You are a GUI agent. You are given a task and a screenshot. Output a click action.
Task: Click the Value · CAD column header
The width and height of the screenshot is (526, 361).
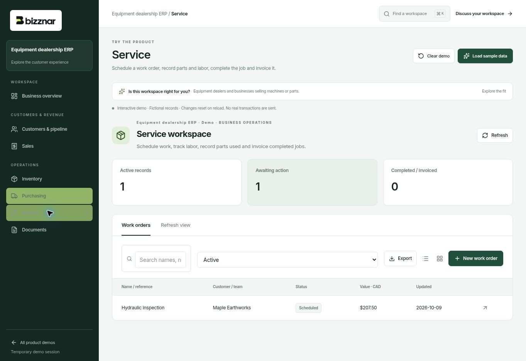pyautogui.click(x=370, y=287)
